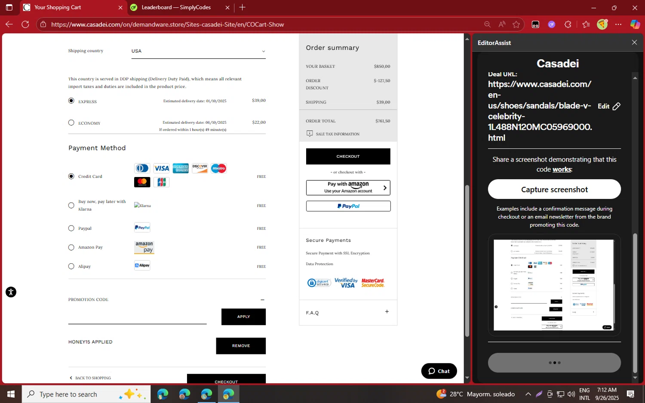
Task: Choose Alipay payment radio button
Action: (x=71, y=266)
